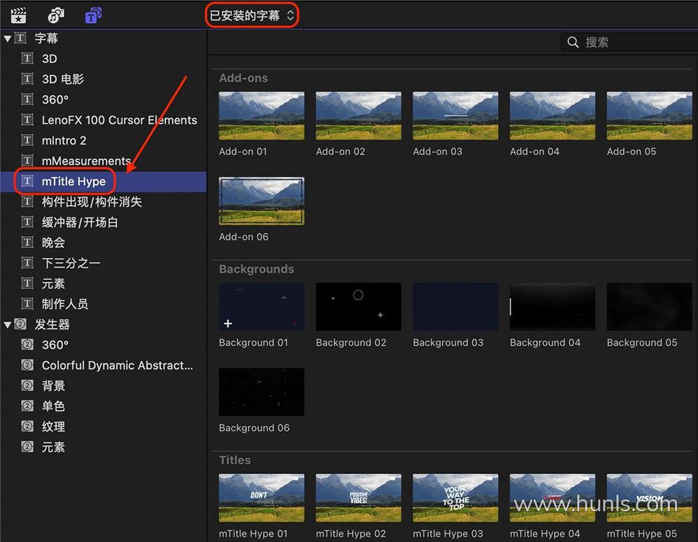Click the generator icon beside 背景
This screenshot has height=542, width=698.
[x=27, y=386]
